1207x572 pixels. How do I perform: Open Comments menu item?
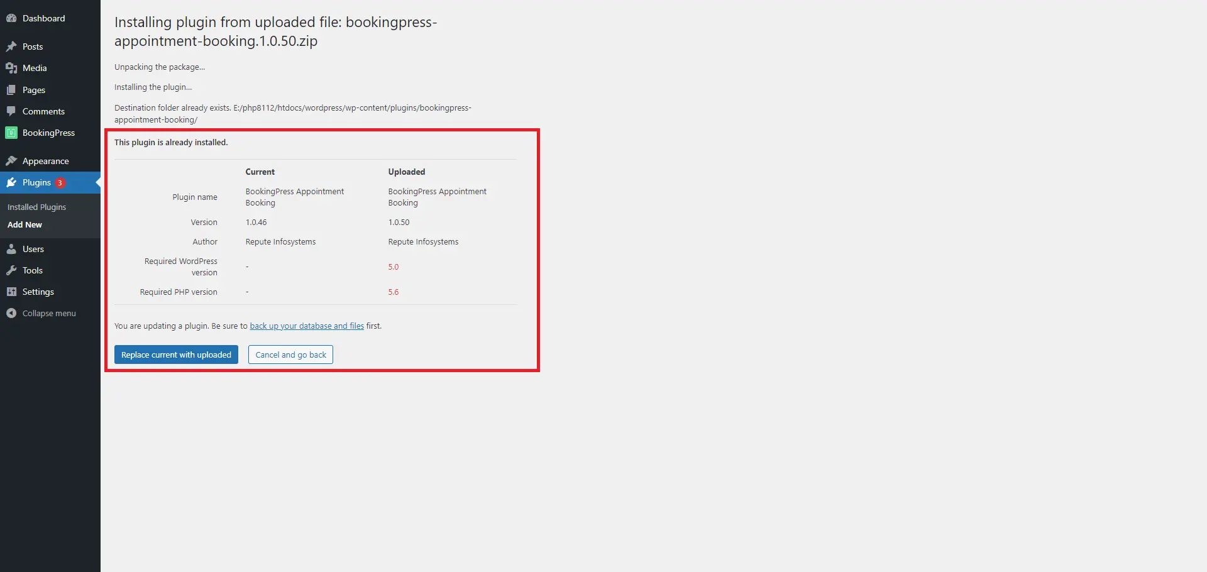(x=50, y=111)
